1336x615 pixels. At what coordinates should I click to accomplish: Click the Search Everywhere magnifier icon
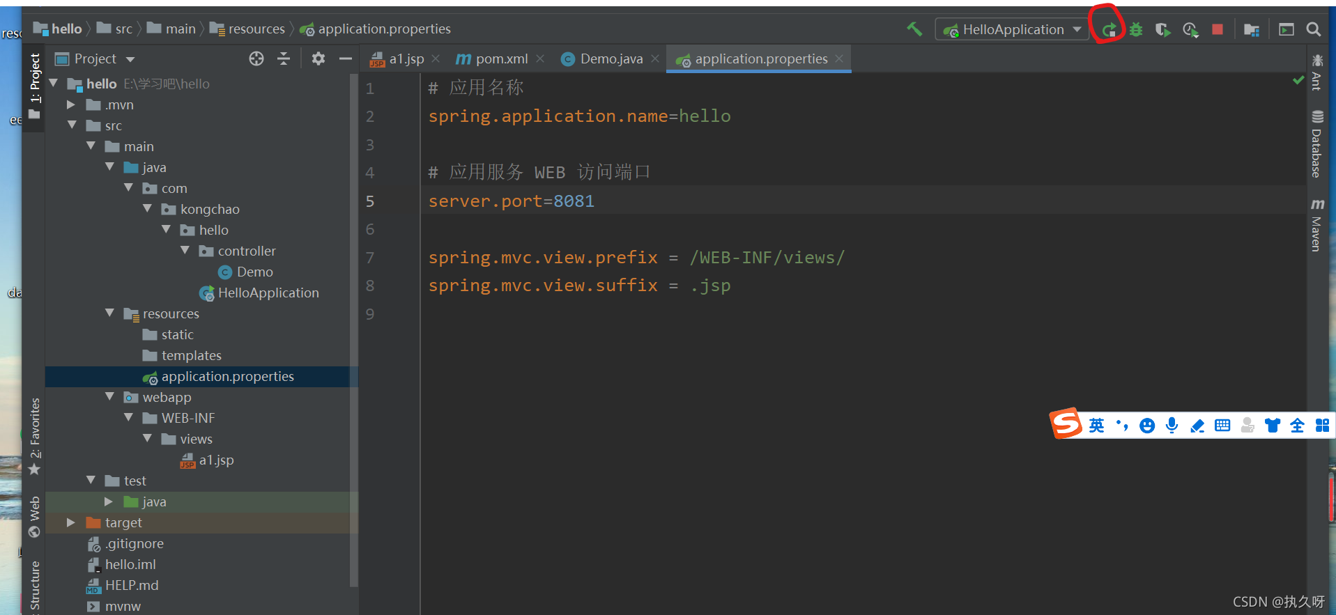coord(1314,29)
